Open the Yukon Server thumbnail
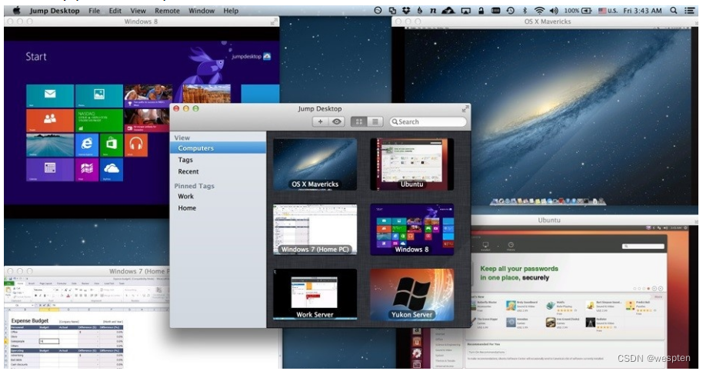 pyautogui.click(x=411, y=294)
